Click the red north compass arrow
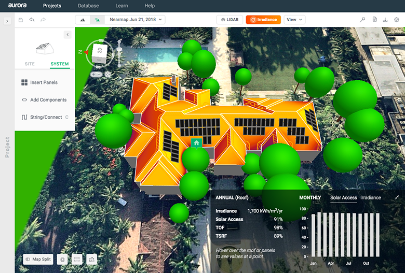This screenshot has height=273, width=405. click(x=86, y=52)
